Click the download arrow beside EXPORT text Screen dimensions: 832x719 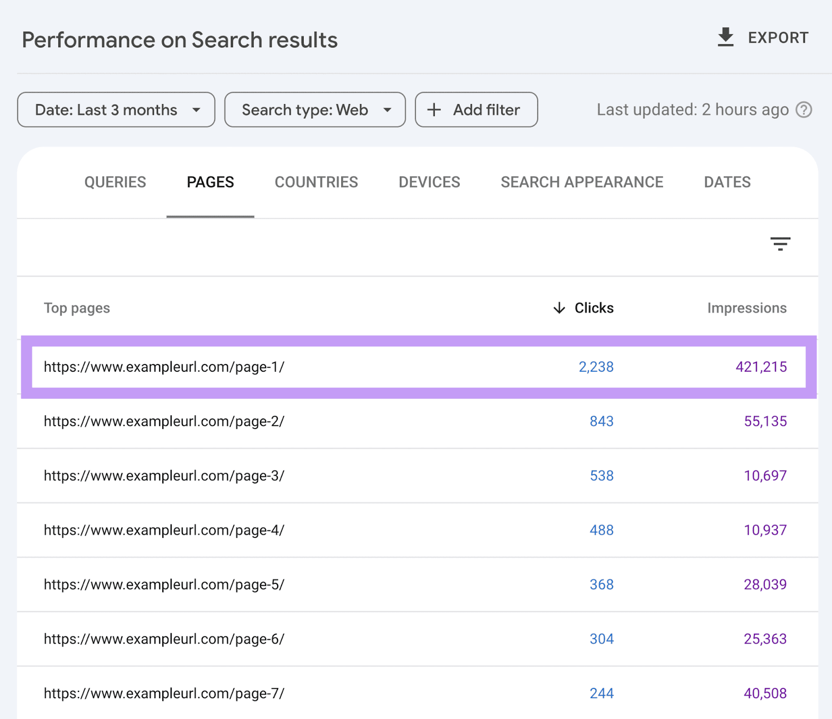point(725,37)
